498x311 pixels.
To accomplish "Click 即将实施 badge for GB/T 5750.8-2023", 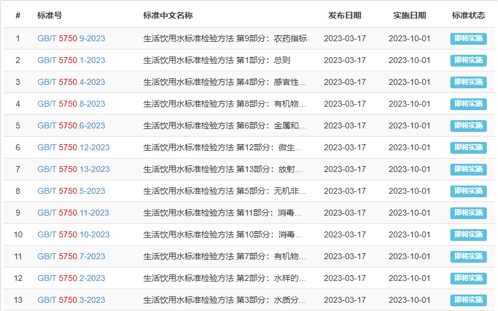I will pos(469,104).
